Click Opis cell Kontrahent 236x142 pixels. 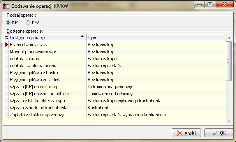point(156,108)
